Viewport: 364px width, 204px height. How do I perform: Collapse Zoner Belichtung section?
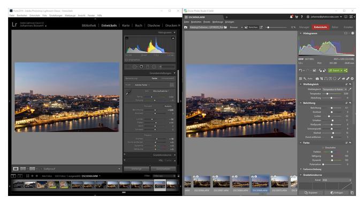301,103
